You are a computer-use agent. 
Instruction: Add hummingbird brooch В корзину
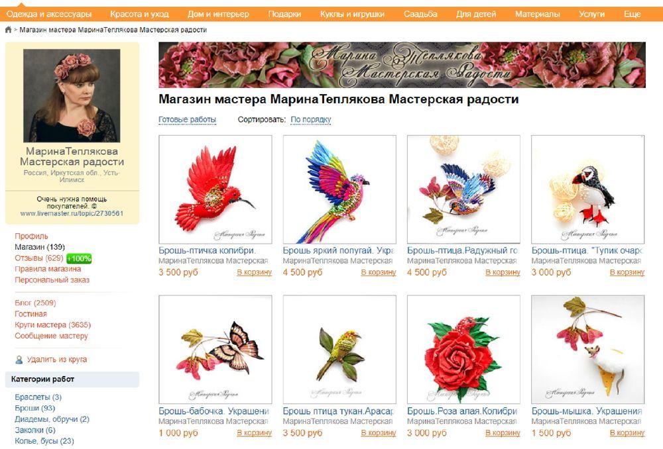[x=254, y=272]
